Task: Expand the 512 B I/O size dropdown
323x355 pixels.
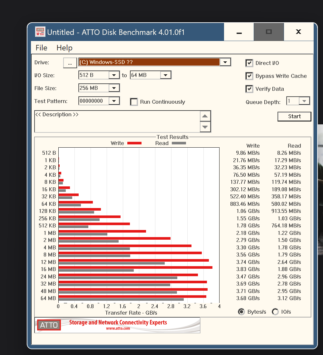Action: point(114,75)
